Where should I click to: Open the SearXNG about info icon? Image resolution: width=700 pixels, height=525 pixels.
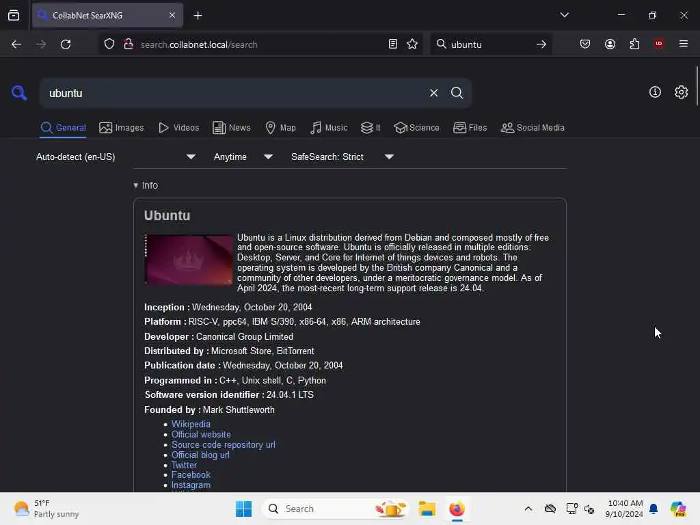click(655, 92)
